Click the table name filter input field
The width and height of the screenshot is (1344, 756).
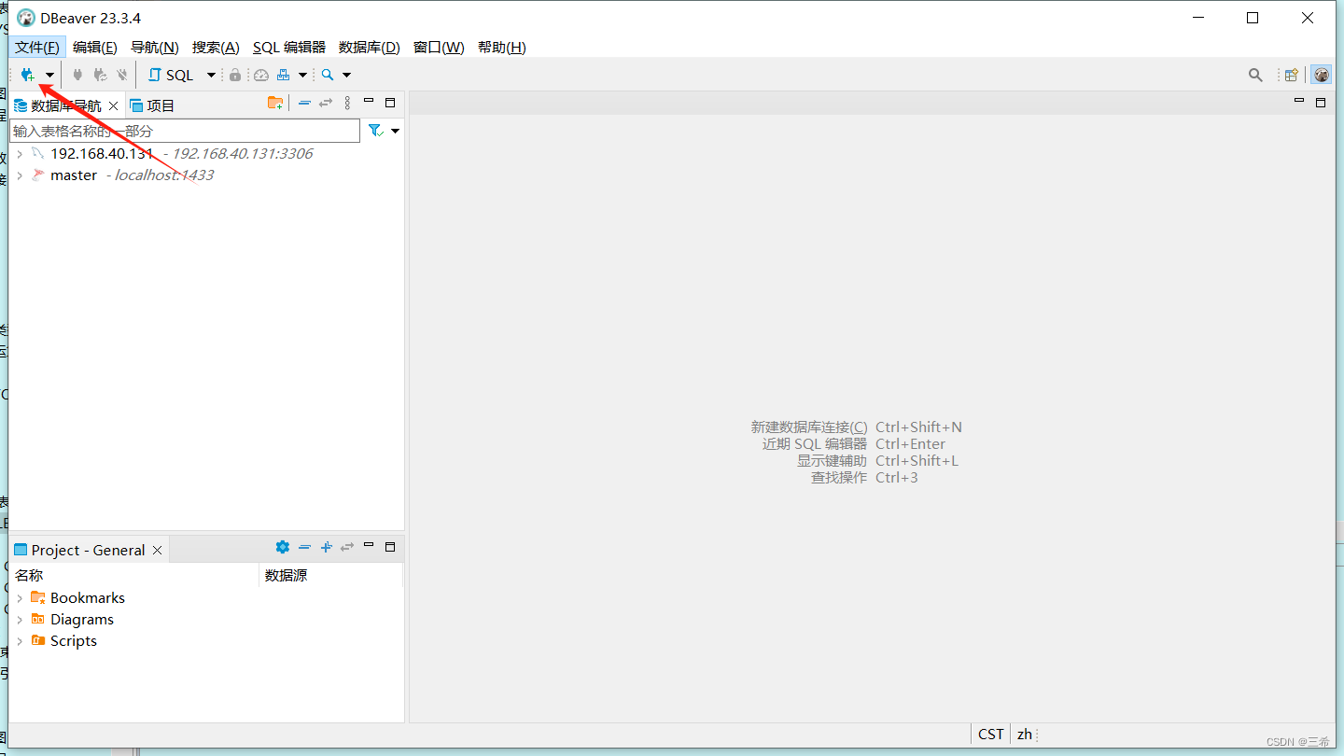(184, 131)
